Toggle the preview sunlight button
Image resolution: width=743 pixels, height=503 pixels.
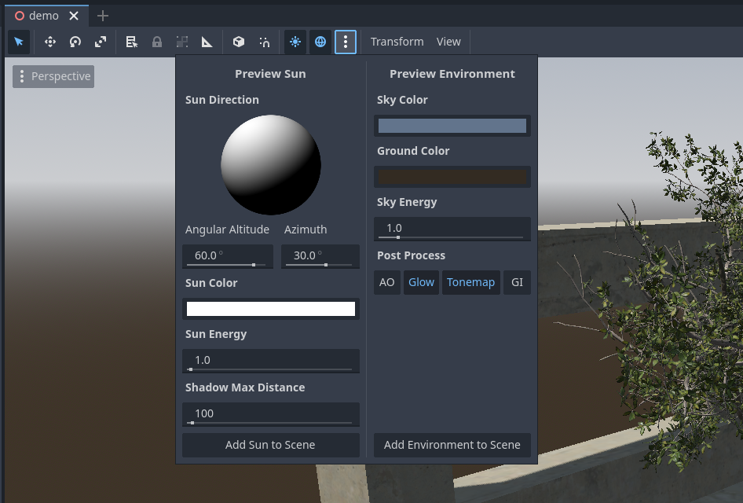click(295, 42)
